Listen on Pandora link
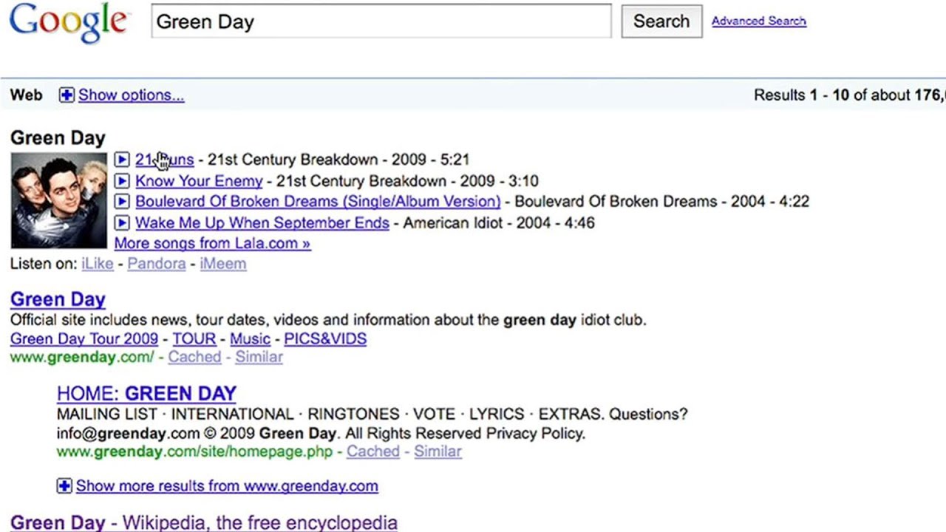This screenshot has height=532, width=946. 157,264
